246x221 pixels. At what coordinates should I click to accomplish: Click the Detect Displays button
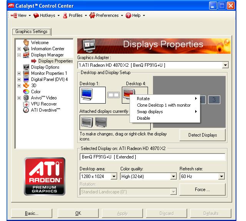pyautogui.click(x=203, y=135)
